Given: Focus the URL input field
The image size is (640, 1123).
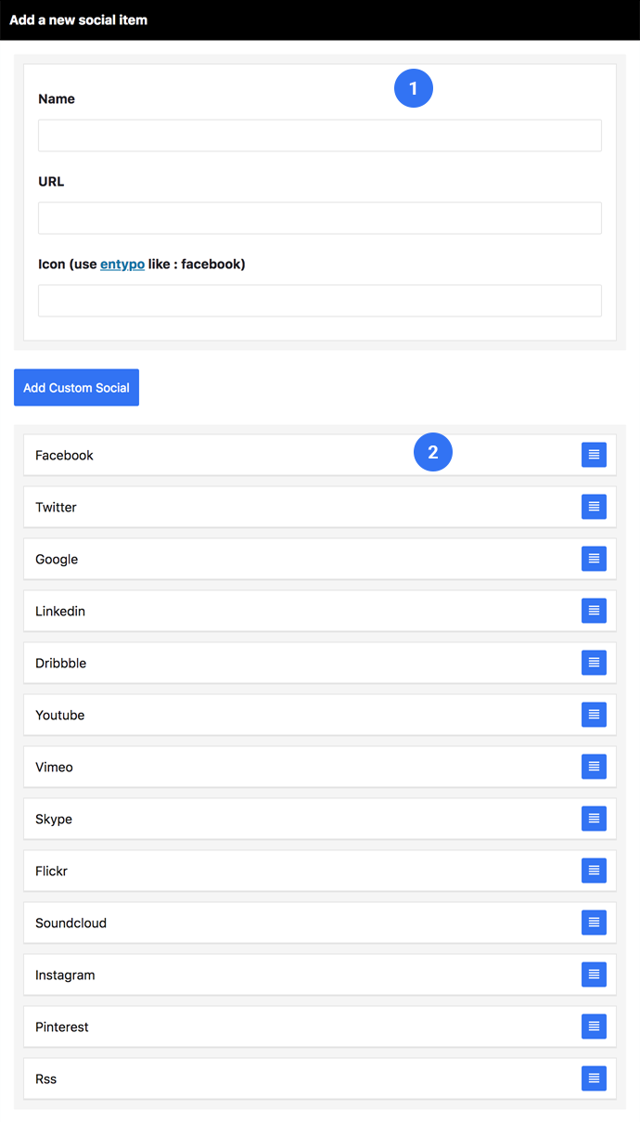Looking at the screenshot, I should coord(320,218).
